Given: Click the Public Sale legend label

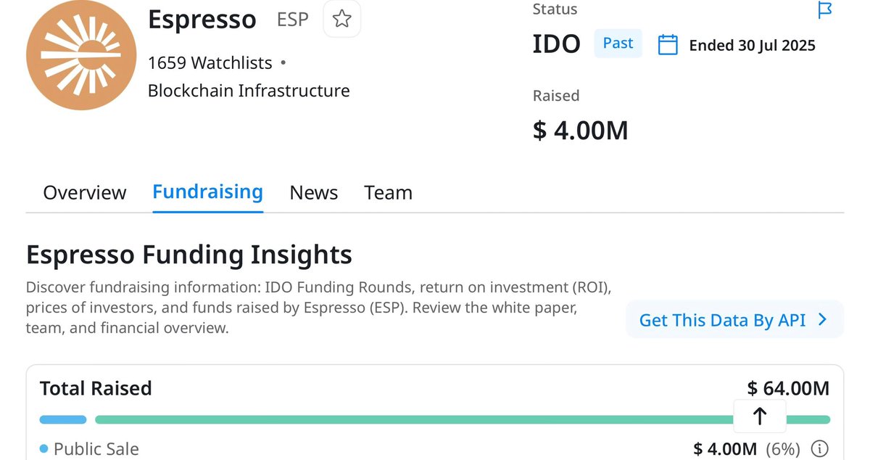Looking at the screenshot, I should (96, 449).
